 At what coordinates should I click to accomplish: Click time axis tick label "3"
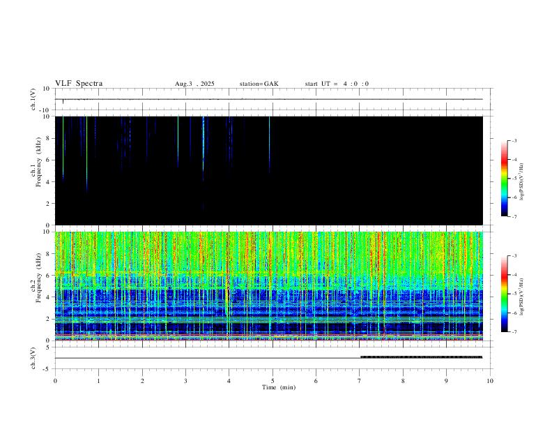(185, 381)
